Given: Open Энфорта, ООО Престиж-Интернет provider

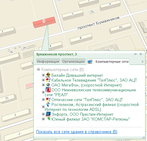Looking at the screenshot, I should tap(82, 114).
